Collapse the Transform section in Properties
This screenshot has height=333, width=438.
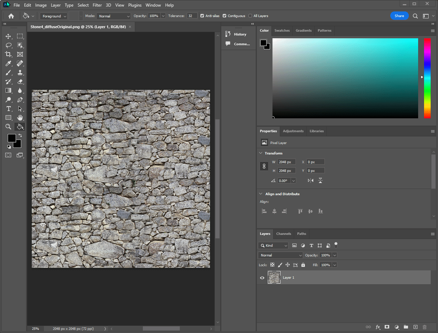(260, 153)
